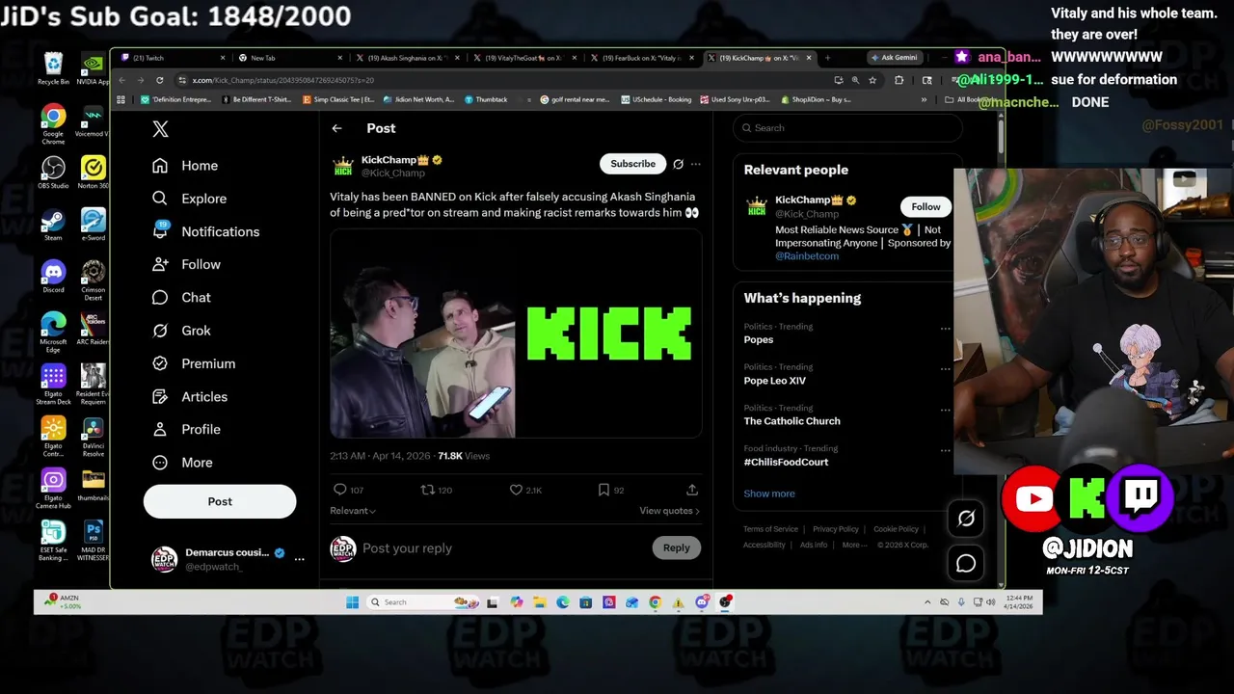Click the Reply button

coord(676,547)
